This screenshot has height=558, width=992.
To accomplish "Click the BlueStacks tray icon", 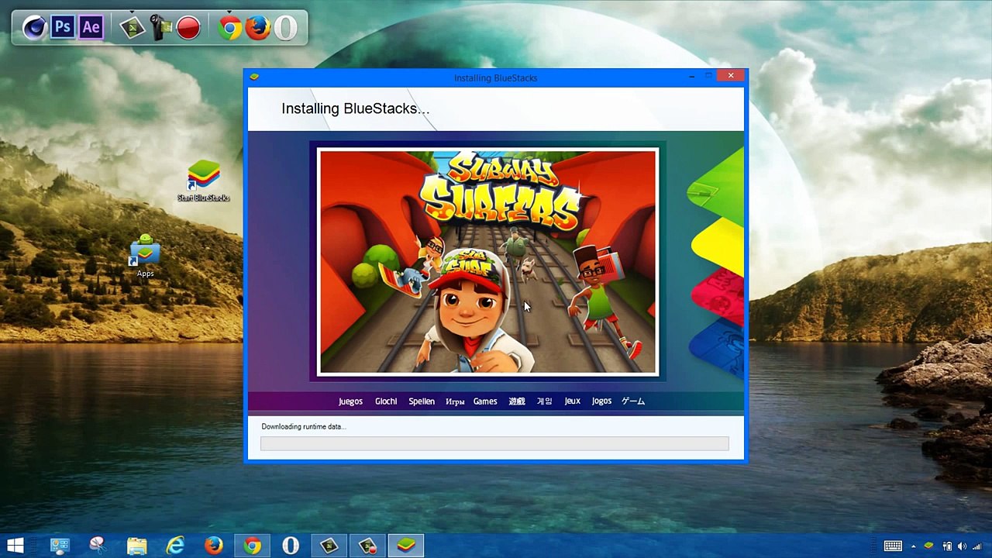I will coord(928,546).
